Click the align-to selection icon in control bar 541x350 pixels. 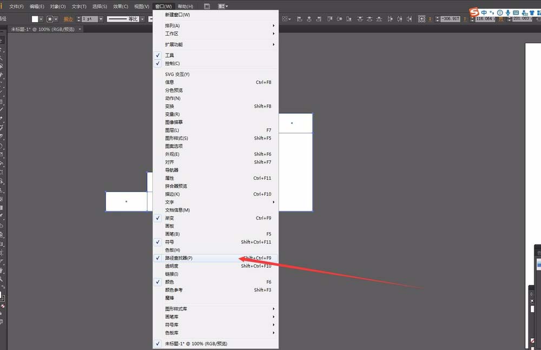tap(286, 19)
